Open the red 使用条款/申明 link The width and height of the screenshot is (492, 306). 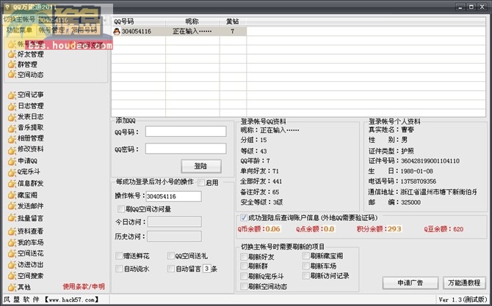pos(84,287)
